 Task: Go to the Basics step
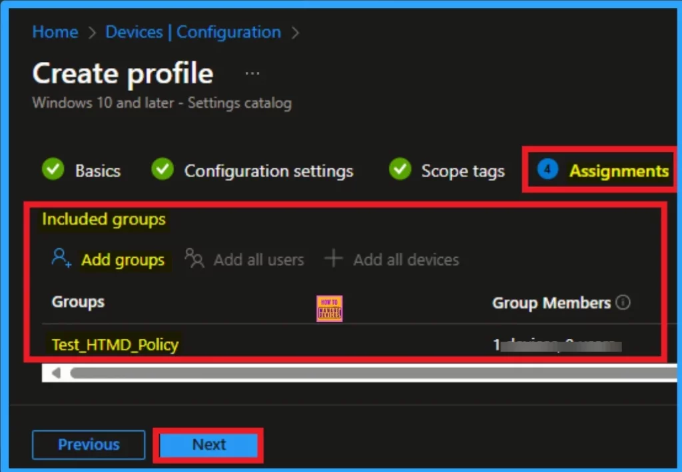coord(97,171)
